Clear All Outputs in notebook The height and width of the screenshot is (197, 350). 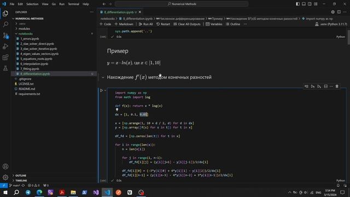tap(187, 24)
